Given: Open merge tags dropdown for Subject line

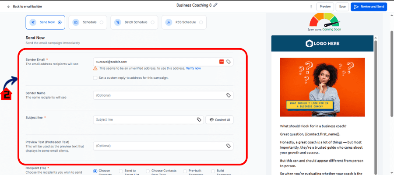Looking at the screenshot, I should click(x=199, y=119).
